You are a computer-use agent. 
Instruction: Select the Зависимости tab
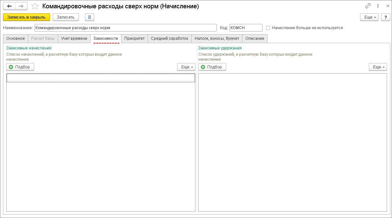pos(106,38)
